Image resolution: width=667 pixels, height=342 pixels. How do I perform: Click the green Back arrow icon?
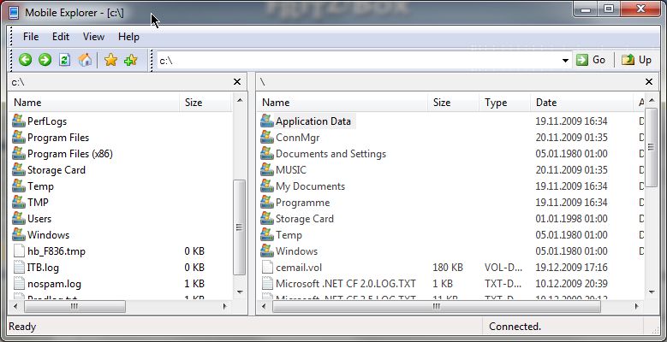tap(26, 60)
